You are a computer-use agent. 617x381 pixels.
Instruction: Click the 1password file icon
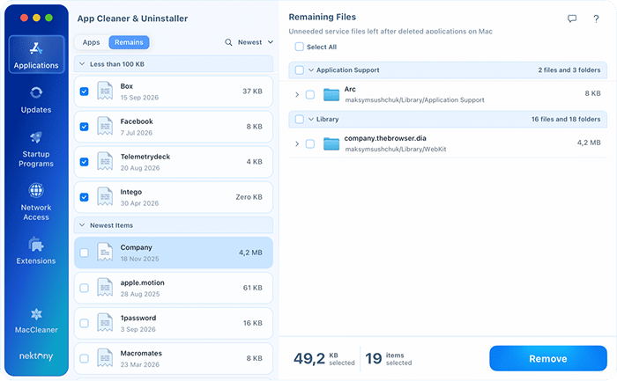[x=105, y=323]
